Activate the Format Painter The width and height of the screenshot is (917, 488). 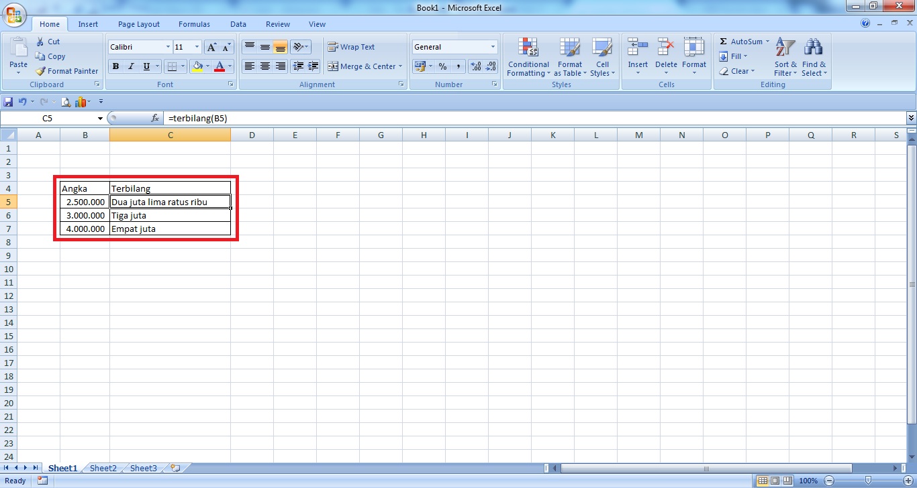point(67,71)
